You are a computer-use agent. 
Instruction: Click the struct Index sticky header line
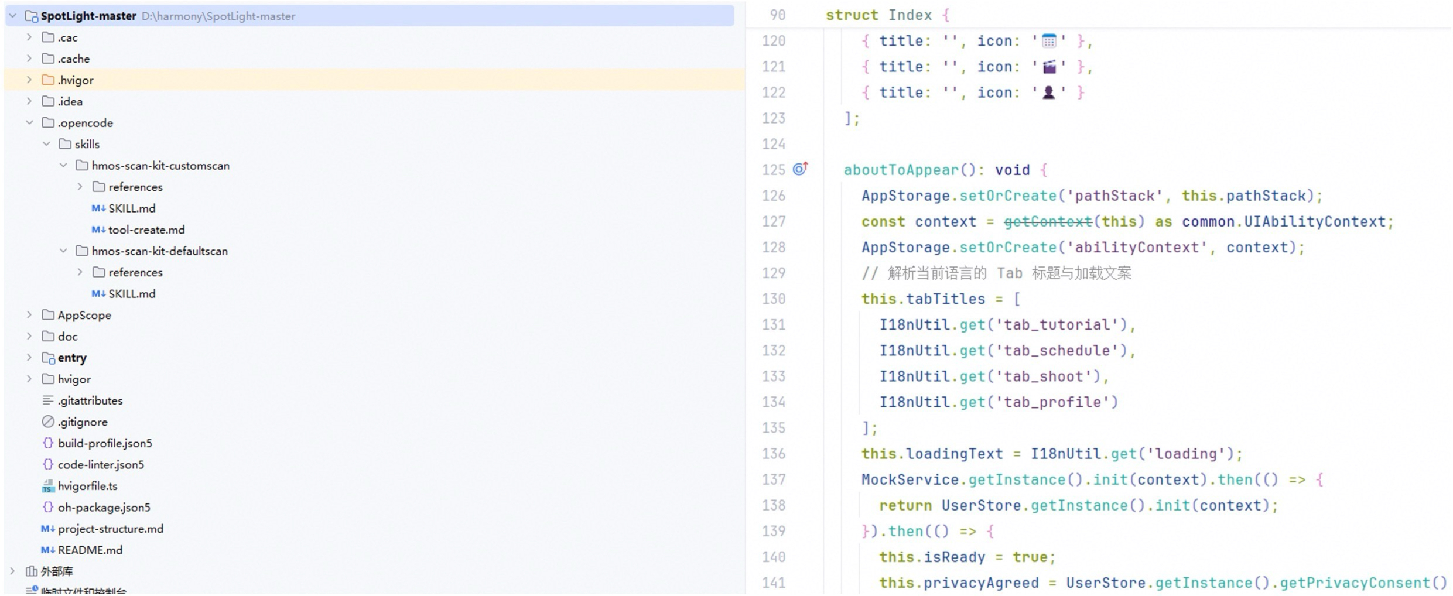coord(1098,15)
